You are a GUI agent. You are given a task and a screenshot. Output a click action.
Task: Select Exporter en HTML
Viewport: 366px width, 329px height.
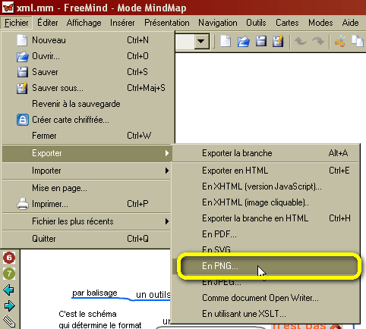266,171
